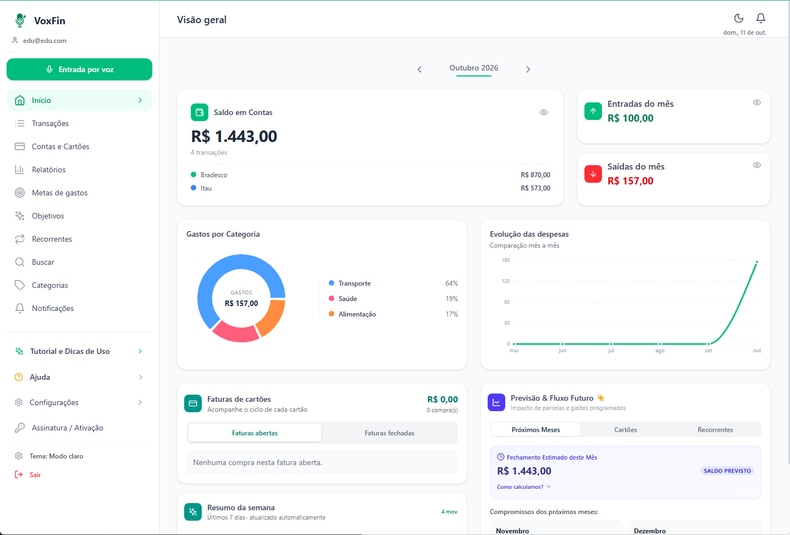Click red down-arrow Saídas icon

point(593,174)
